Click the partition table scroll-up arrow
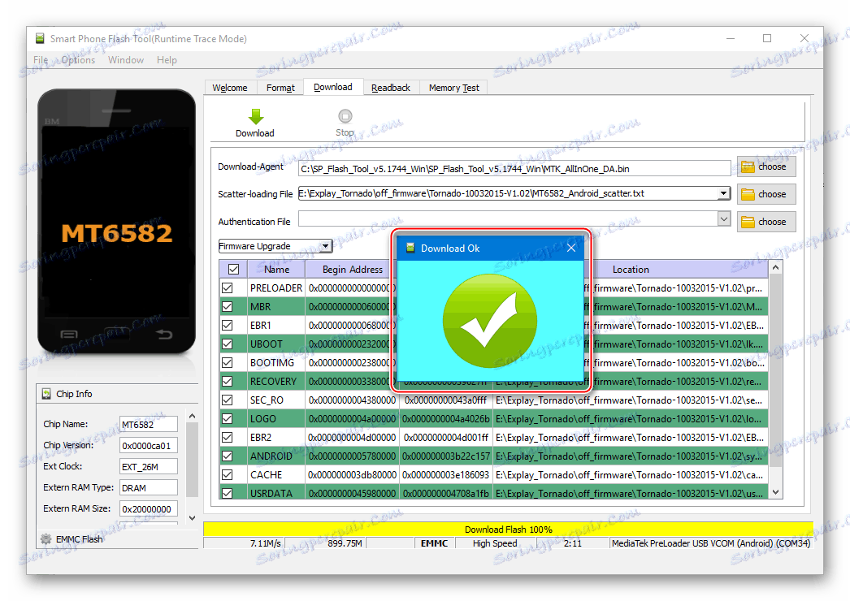The width and height of the screenshot is (850, 601). [x=776, y=268]
